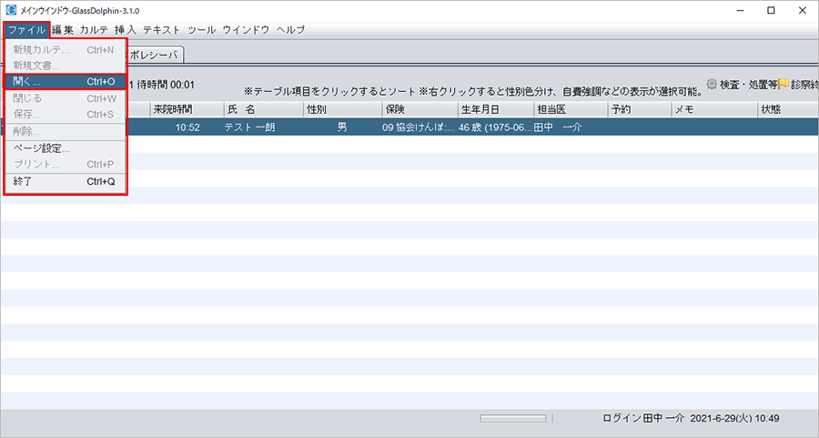
Task: Sort table by 保険 column header
Action: (420, 110)
